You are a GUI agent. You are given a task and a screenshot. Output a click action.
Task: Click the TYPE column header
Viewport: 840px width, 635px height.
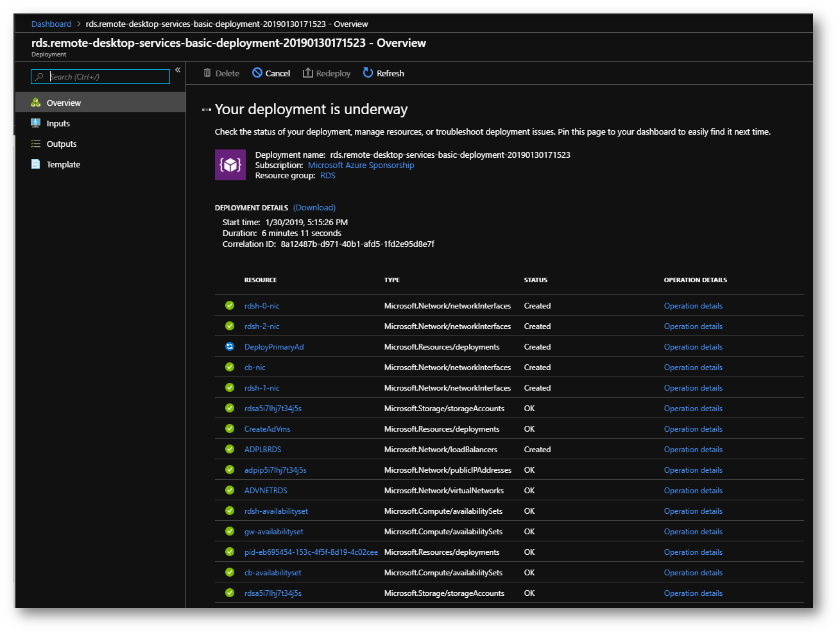392,280
